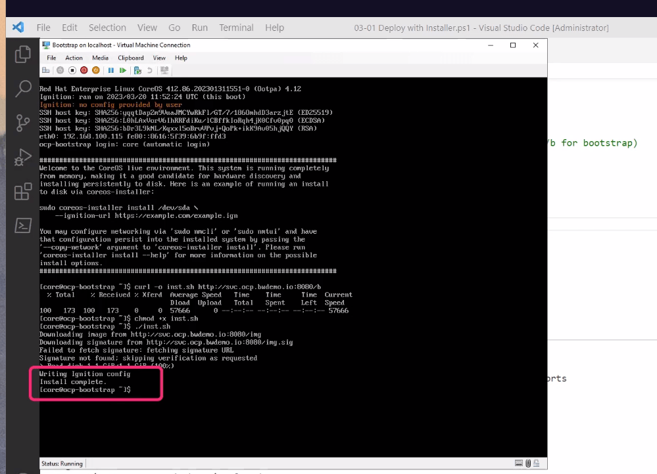The height and width of the screenshot is (474, 657).
Task: Click the keyboard status icon in VM status bar
Action: click(x=519, y=463)
